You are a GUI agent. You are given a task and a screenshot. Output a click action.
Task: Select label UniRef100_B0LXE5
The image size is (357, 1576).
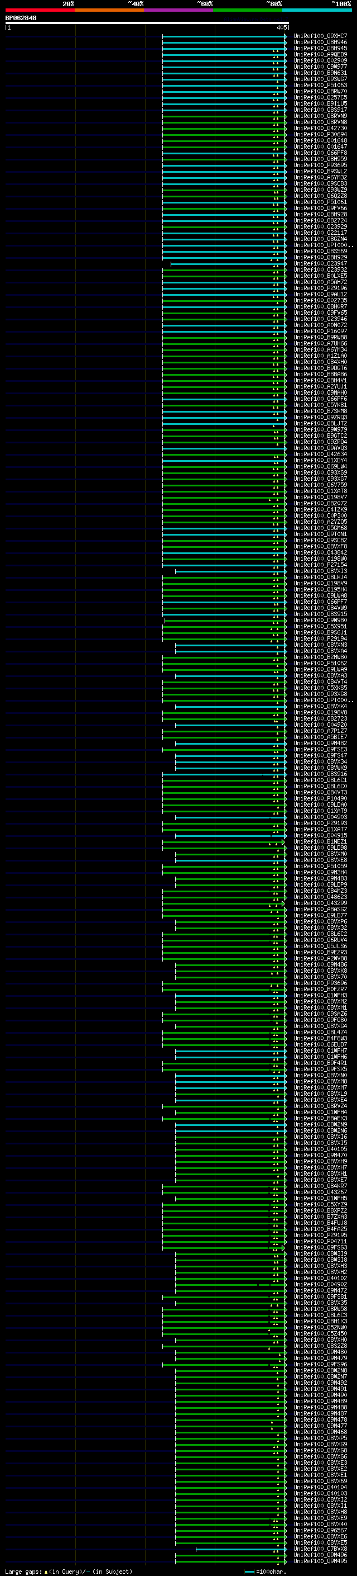320,276
